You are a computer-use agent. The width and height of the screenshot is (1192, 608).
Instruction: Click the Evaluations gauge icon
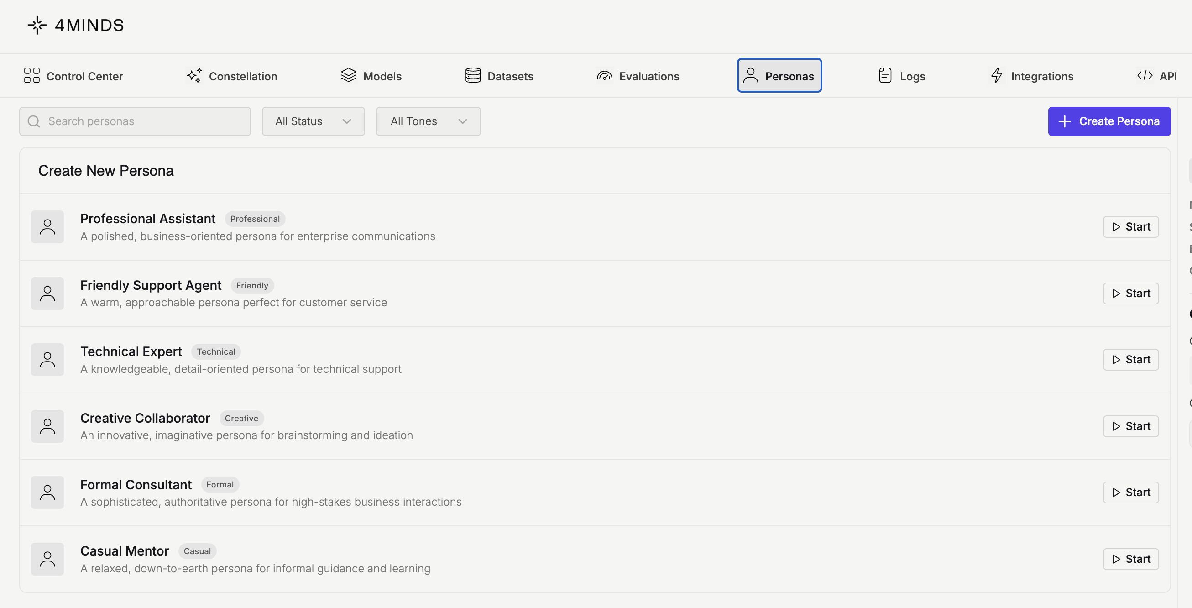pos(604,75)
